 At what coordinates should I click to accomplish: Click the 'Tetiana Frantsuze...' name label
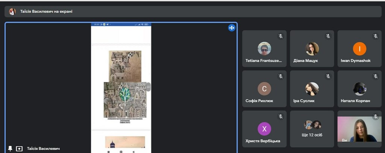264,61
